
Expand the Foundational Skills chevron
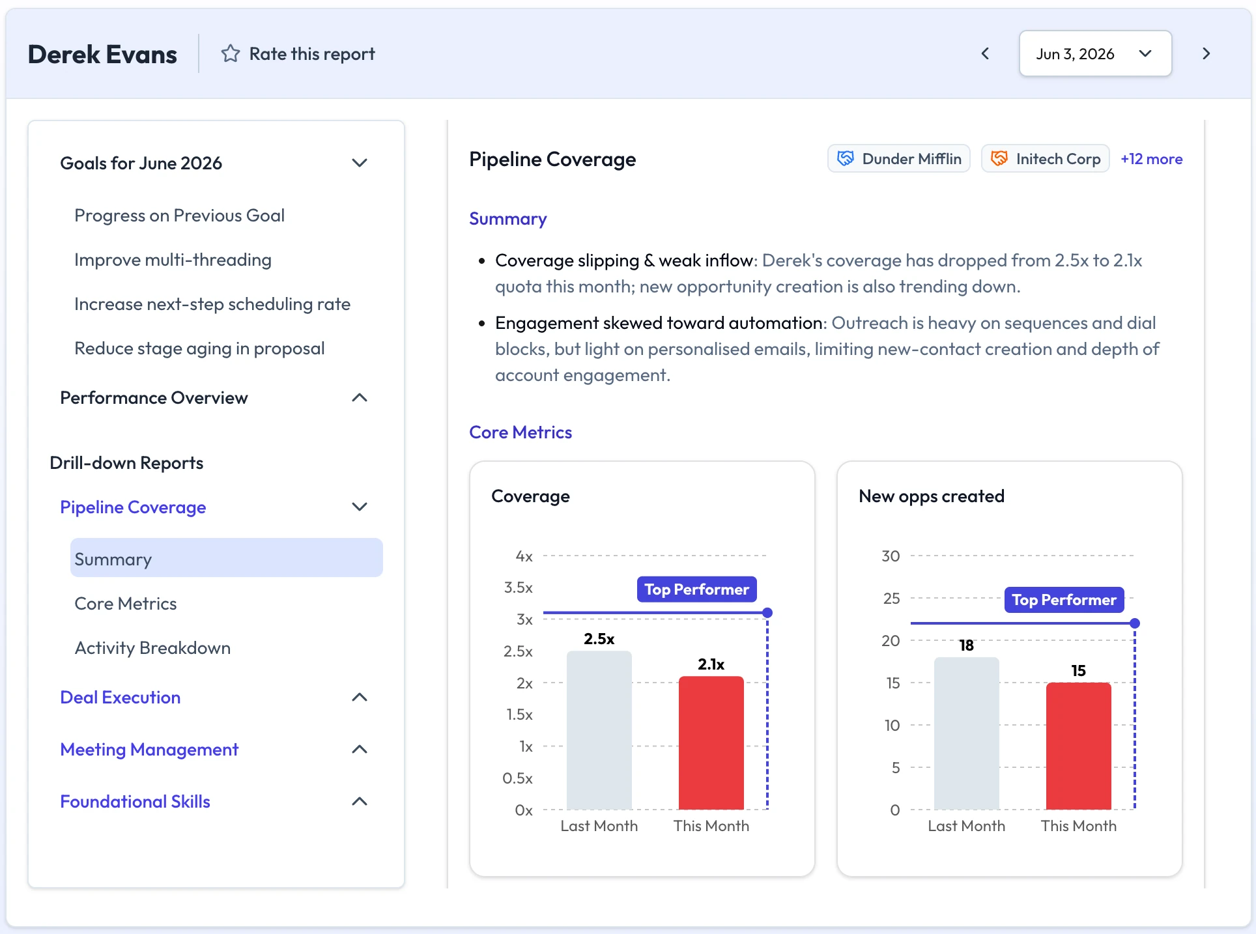pos(360,801)
